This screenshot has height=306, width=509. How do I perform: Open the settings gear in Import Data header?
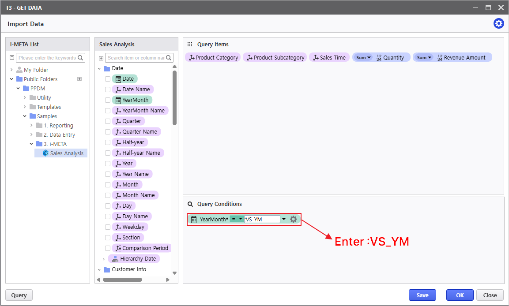point(498,24)
